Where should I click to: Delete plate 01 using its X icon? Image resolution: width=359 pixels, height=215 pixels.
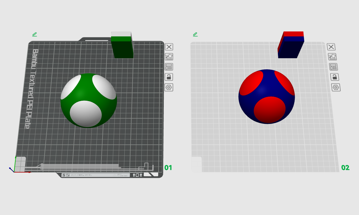169,47
